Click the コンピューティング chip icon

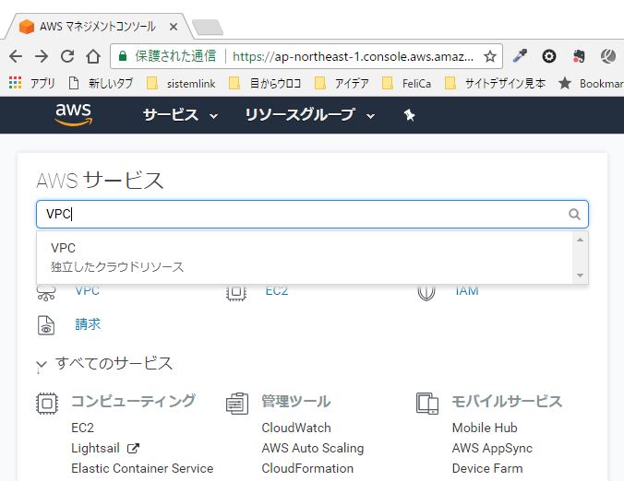(47, 404)
